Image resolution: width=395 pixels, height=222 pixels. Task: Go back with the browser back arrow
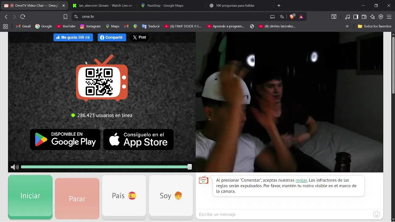click(x=6, y=17)
